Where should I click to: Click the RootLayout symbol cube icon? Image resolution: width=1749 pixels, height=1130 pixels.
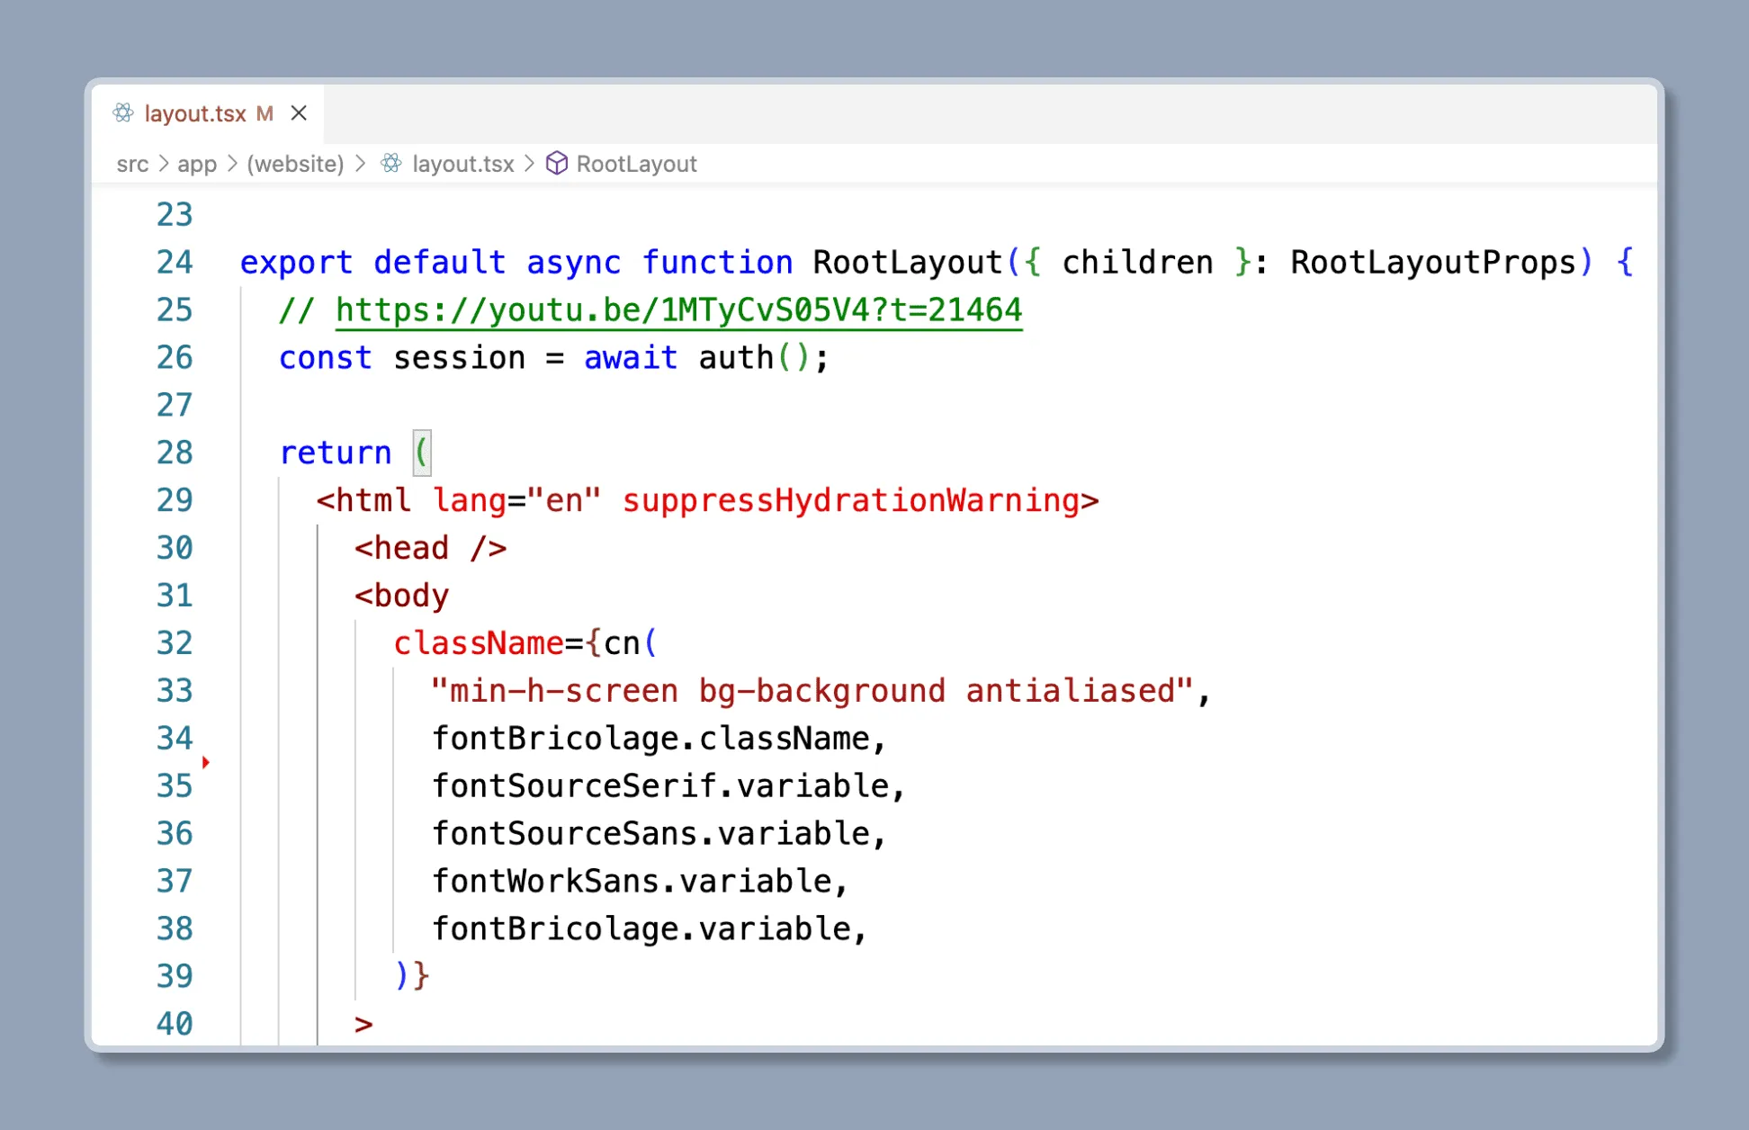(557, 163)
